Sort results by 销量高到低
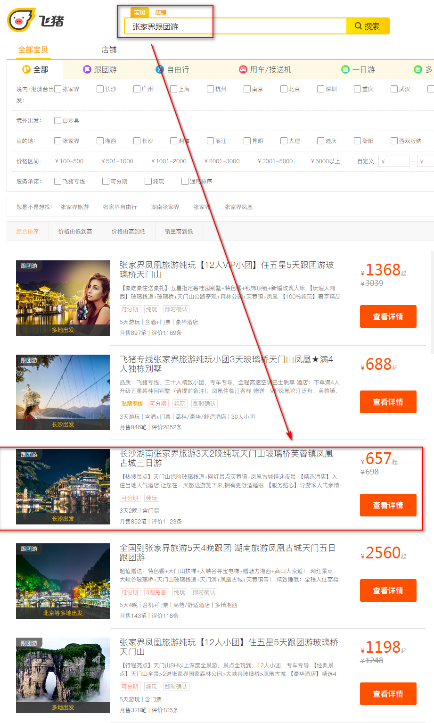Image resolution: width=434 pixels, height=723 pixels. [x=179, y=232]
